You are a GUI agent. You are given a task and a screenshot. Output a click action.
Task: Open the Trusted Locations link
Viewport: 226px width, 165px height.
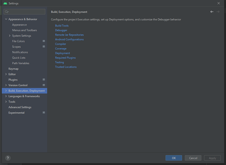coord(66,67)
